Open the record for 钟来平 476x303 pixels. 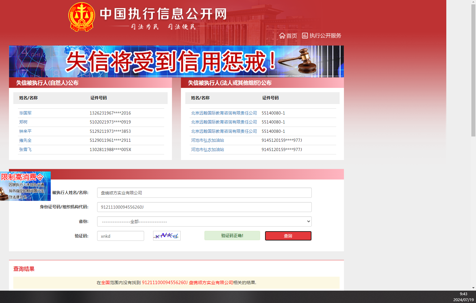point(25,131)
